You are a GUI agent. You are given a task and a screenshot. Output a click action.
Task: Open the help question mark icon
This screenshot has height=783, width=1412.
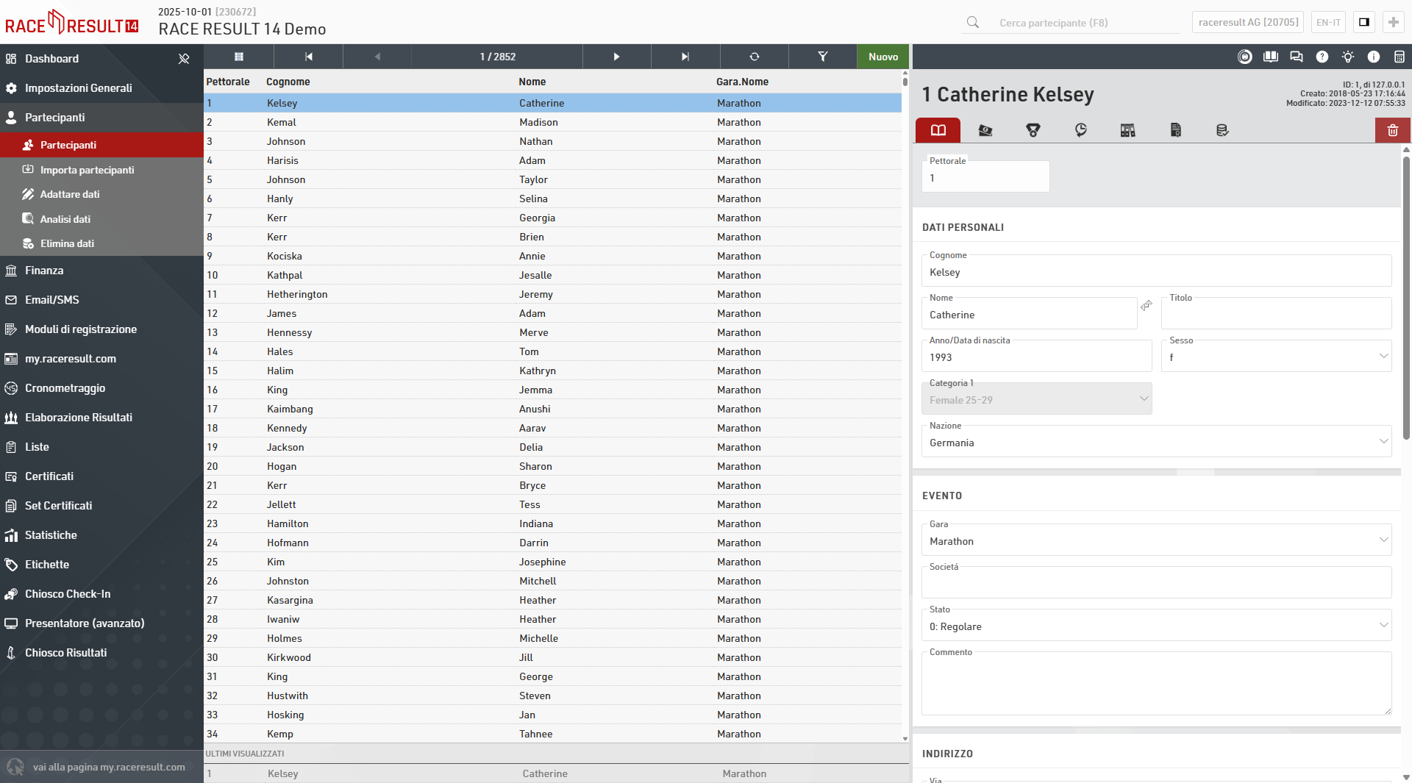(x=1322, y=57)
